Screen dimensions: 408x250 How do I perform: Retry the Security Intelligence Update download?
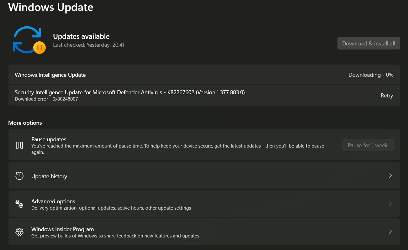click(x=387, y=96)
